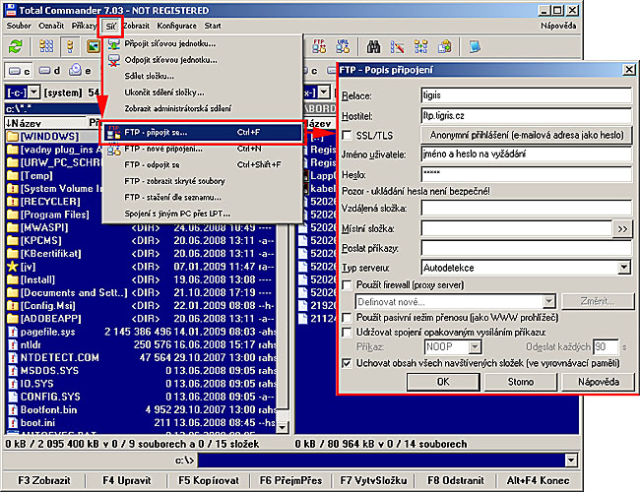Select the full details view toolbar icon
Image resolution: width=640 pixels, height=492 pixels.
[x=70, y=46]
